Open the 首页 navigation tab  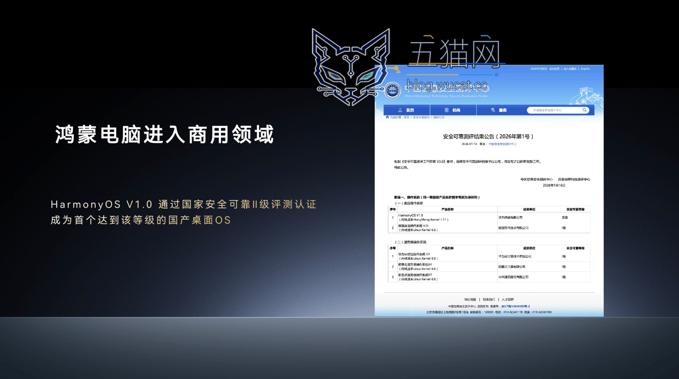click(x=407, y=110)
